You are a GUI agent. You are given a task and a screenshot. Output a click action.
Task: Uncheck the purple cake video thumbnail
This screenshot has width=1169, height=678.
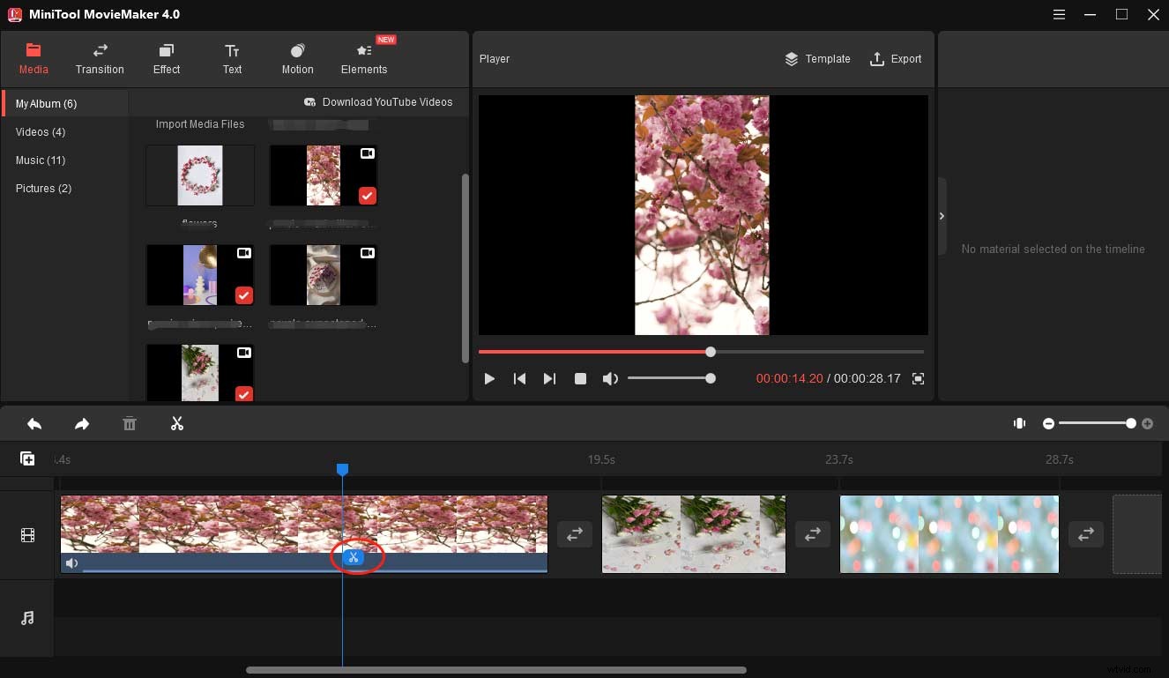[244, 295]
